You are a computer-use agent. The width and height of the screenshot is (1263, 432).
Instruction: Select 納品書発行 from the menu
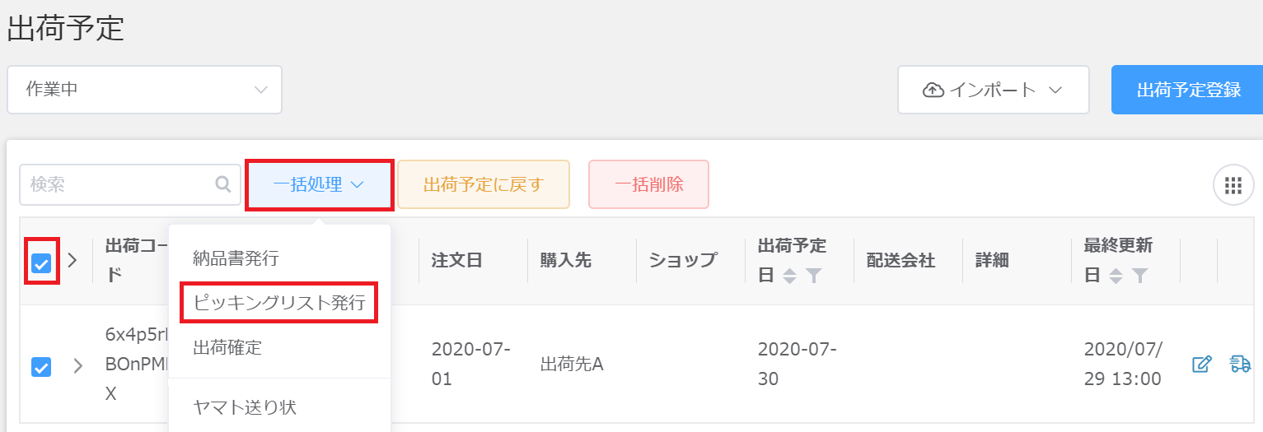tap(236, 258)
